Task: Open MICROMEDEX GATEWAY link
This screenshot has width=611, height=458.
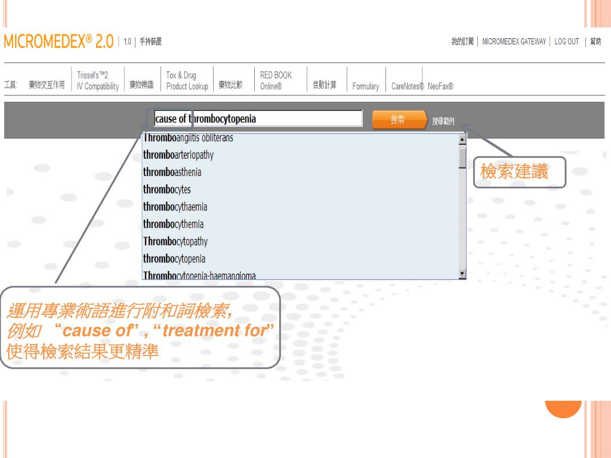Action: pos(514,41)
